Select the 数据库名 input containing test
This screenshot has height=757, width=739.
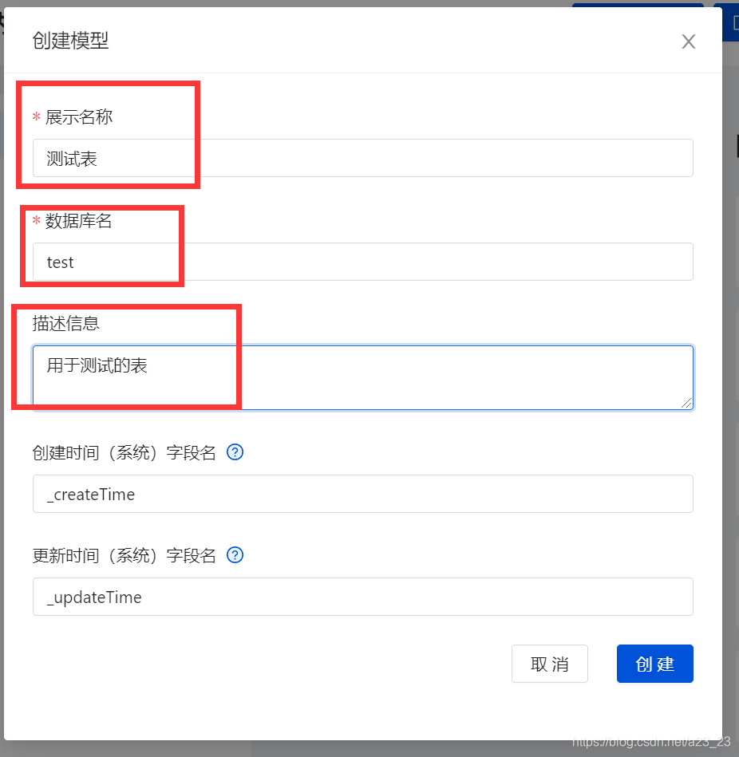coord(363,262)
